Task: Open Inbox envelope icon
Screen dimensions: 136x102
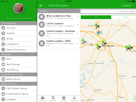Action: point(3,59)
